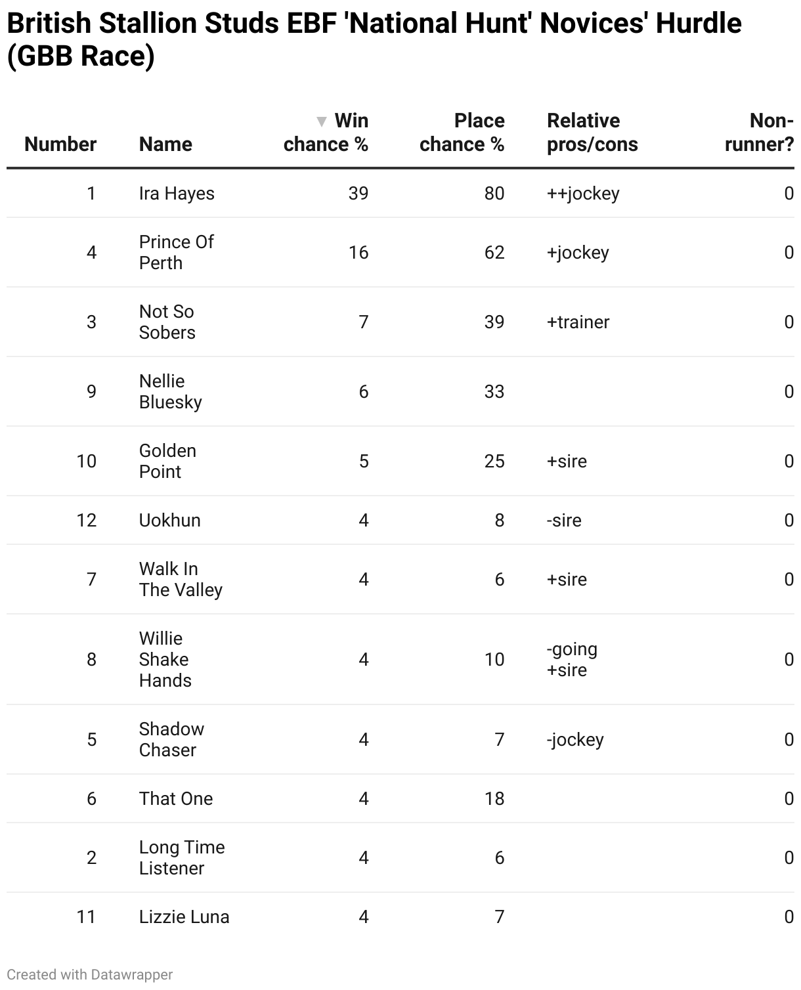Sort table by Name column header

(x=165, y=144)
